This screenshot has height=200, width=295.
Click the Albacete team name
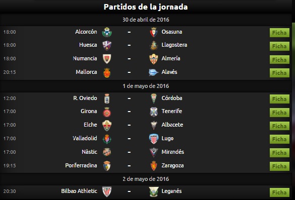point(172,125)
